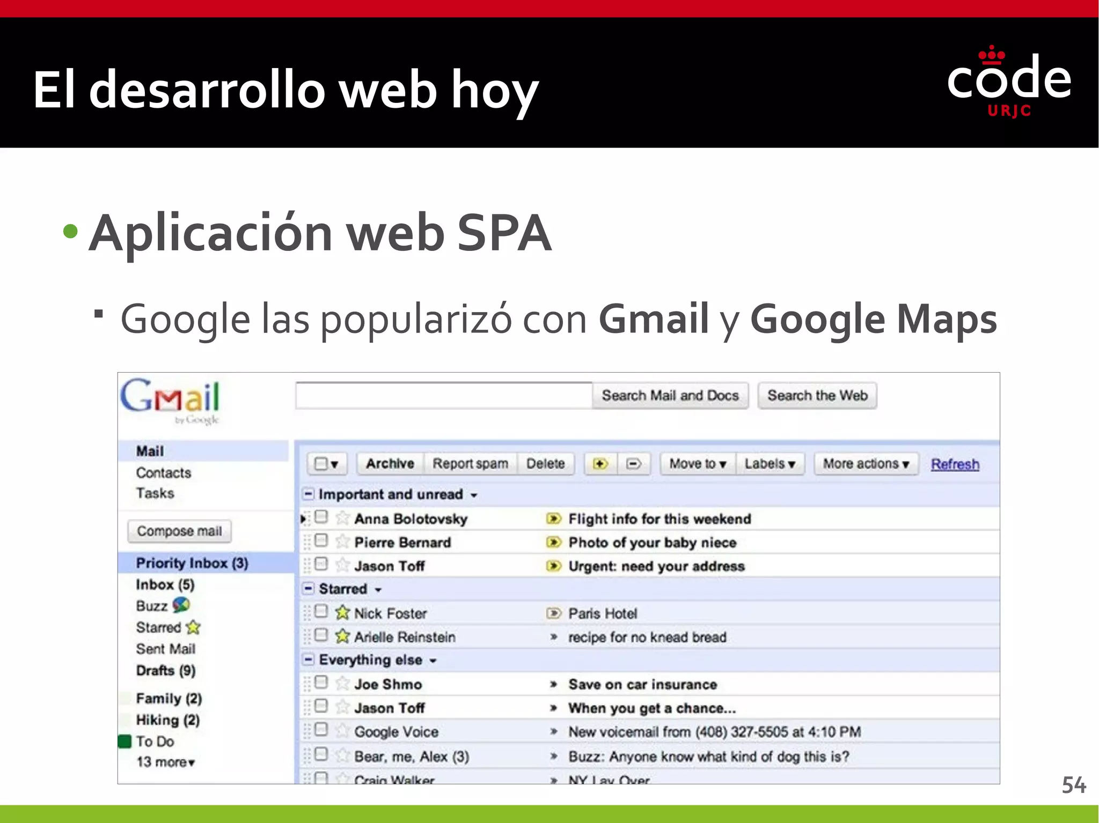Open 'New voicemail from (408) 327-5505' message

(x=715, y=732)
